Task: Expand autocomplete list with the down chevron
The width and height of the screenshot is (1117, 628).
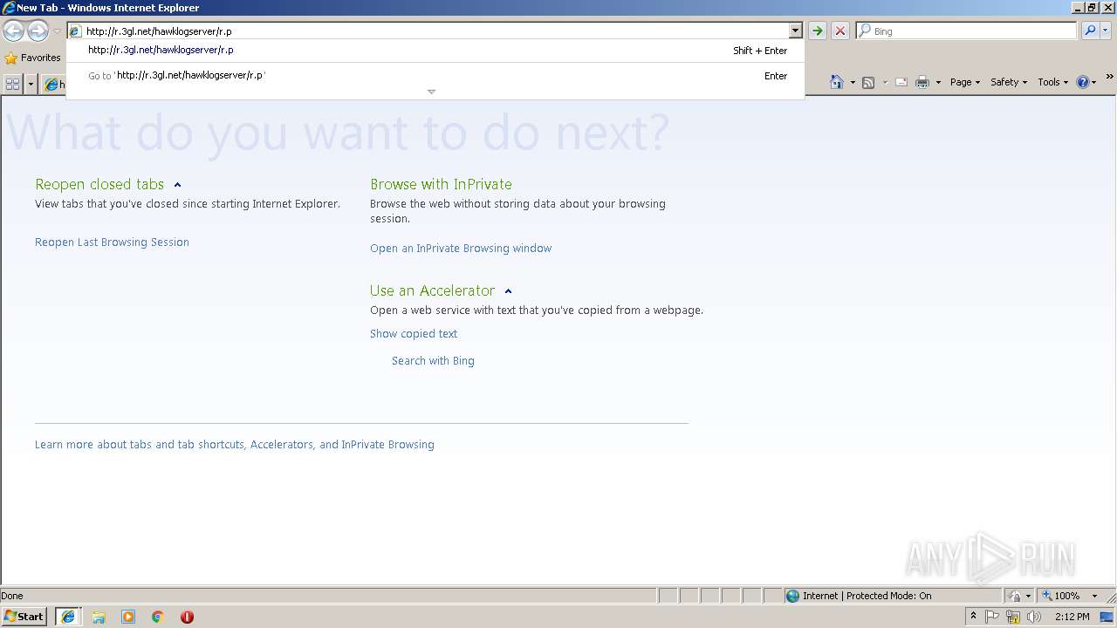Action: (431, 92)
